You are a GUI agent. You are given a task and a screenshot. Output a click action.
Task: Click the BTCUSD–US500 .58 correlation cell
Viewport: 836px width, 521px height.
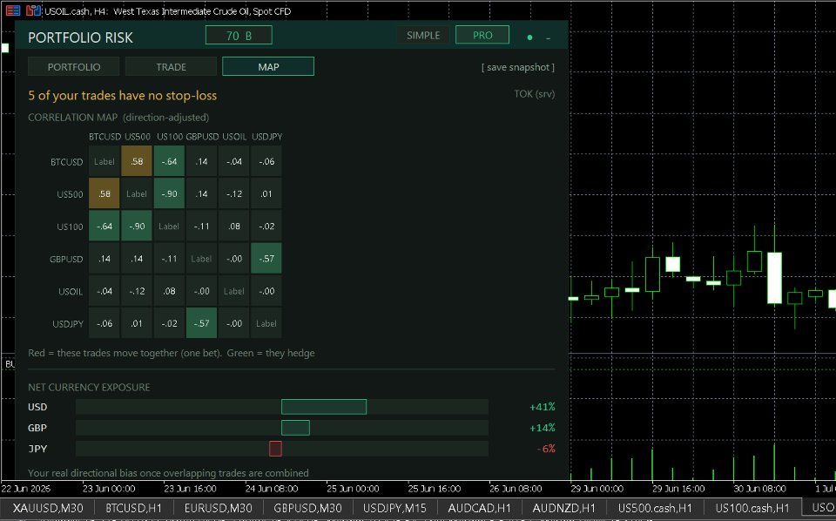pos(137,161)
